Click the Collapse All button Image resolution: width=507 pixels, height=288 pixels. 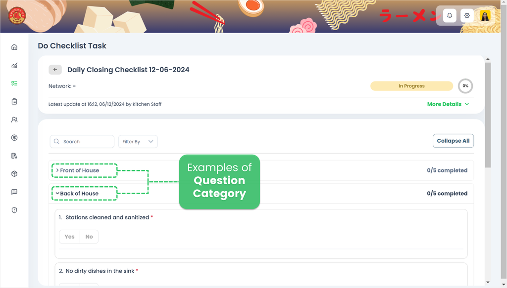(x=453, y=141)
